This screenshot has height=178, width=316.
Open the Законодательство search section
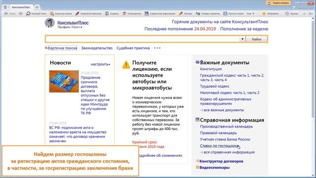tap(97, 48)
